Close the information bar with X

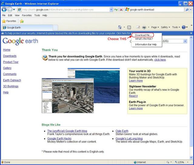(x=191, y=33)
